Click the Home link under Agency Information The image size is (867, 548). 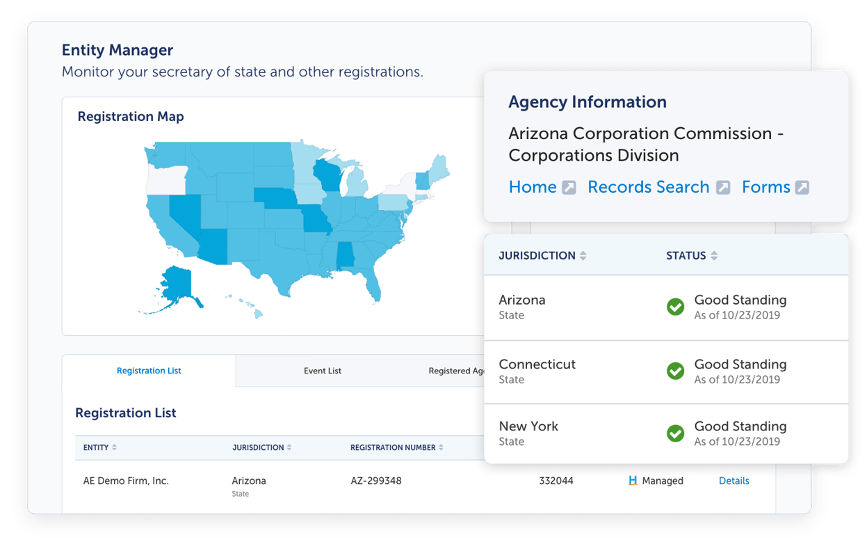(x=531, y=186)
